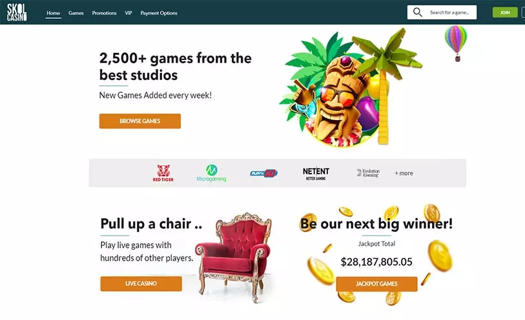Click the hot air balloon icon
Viewport: 525px width, 320px height.
coord(456,43)
